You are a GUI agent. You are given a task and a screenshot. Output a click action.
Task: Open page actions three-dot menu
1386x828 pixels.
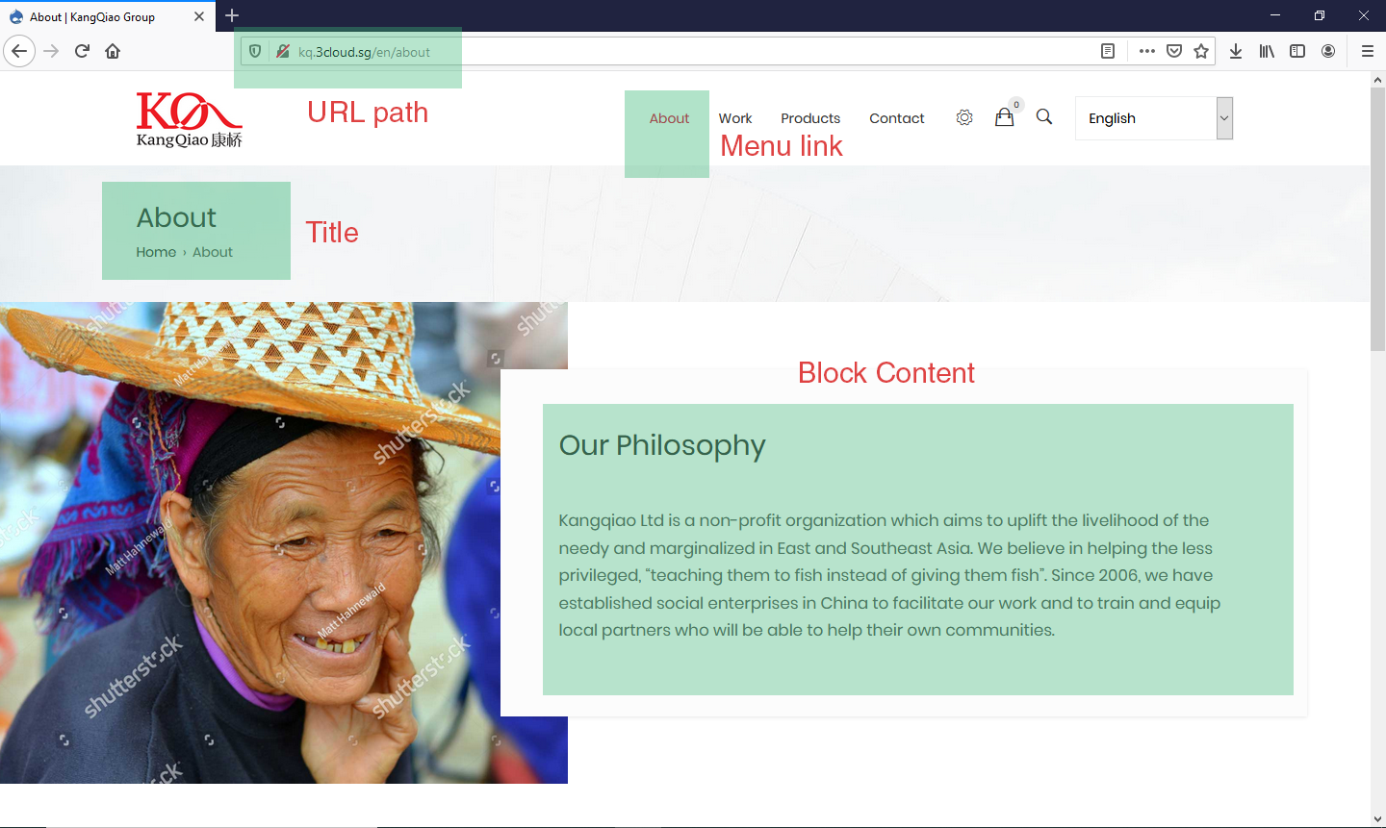1147,51
